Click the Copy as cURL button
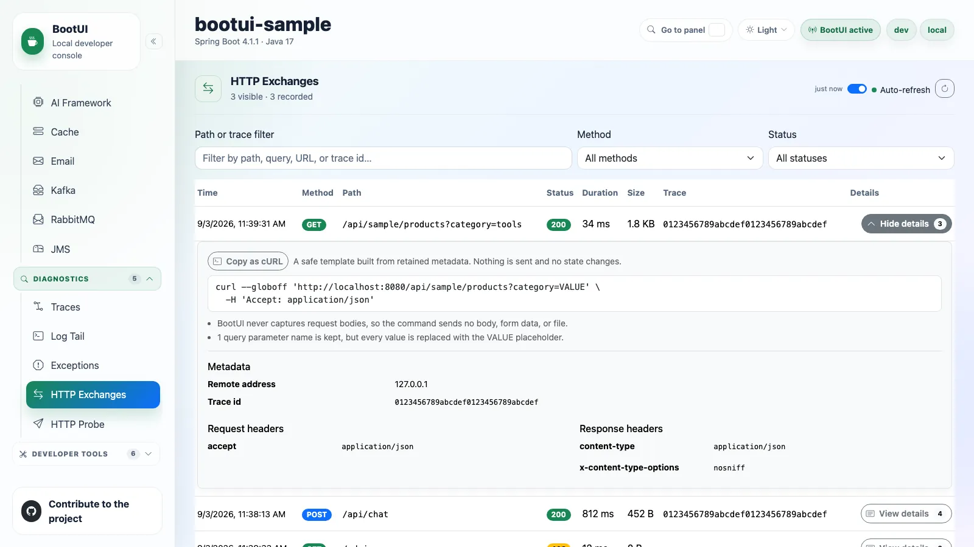Viewport: 974px width, 547px height. coord(248,261)
